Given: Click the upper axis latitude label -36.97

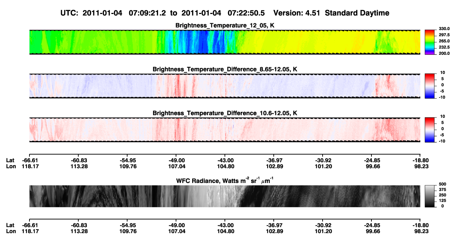Looking at the screenshot, I should pos(273,160).
